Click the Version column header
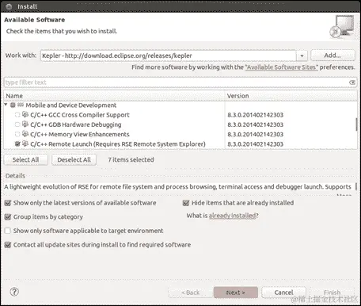Viewport: 361px width, 306px height. (x=291, y=96)
